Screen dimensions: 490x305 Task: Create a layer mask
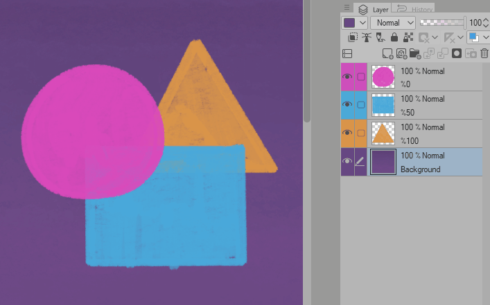(x=457, y=54)
